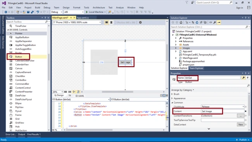Screen dimensions: 252x142
Task: Open ContentTransitions collection editor button
Action: [x=241, y=116]
